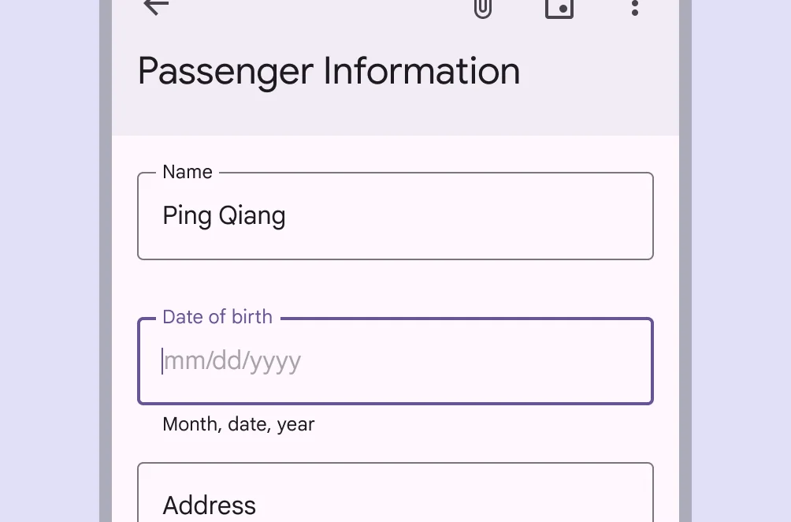Click the Name field label
The width and height of the screenshot is (791, 522).
pos(187,172)
